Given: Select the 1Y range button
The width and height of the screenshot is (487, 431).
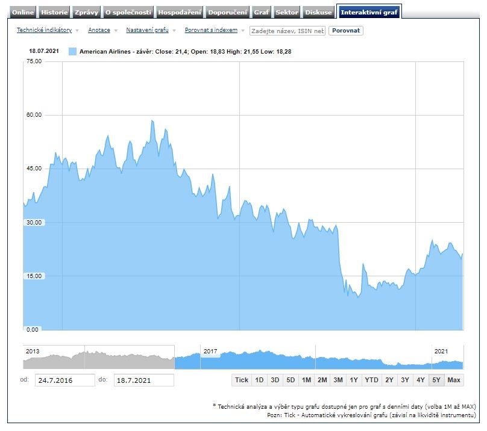Looking at the screenshot, I should [x=353, y=380].
